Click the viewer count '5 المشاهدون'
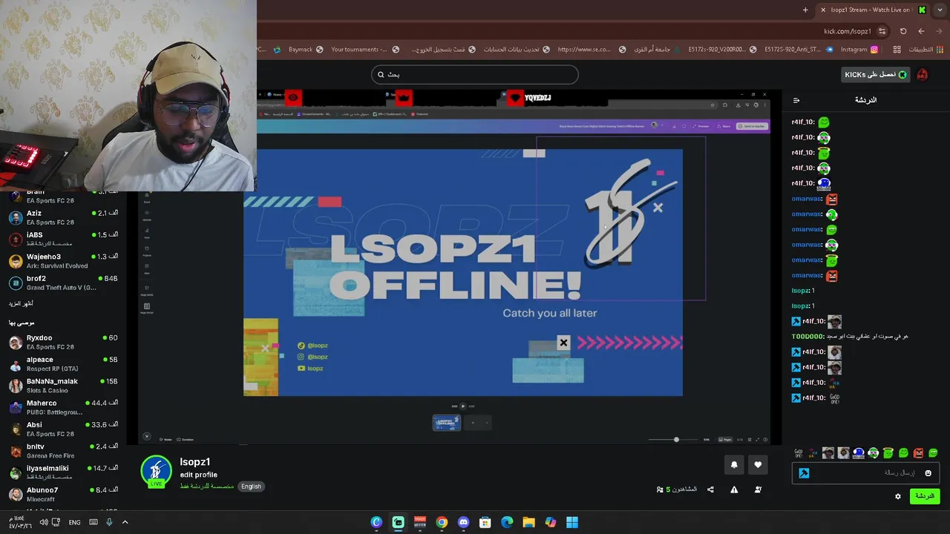The height and width of the screenshot is (534, 950). (677, 489)
